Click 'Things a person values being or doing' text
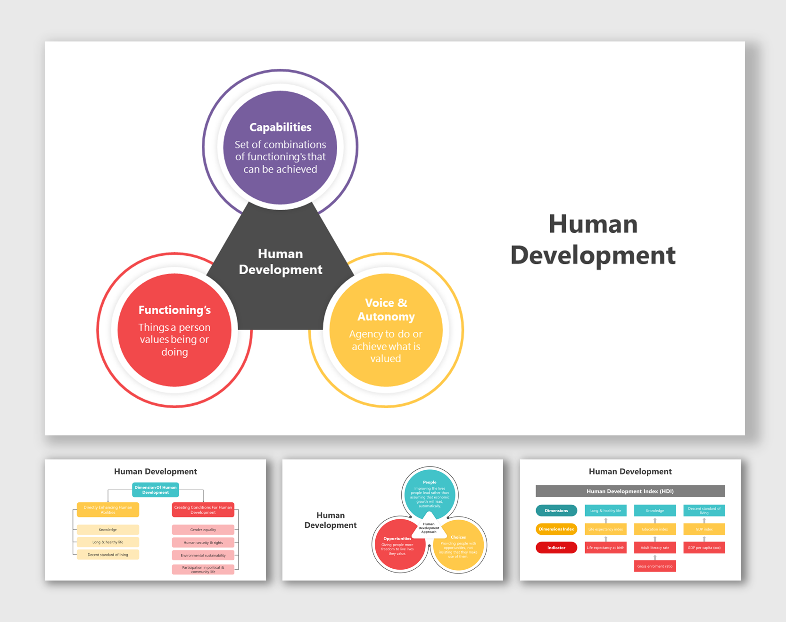The image size is (786, 622). (174, 340)
